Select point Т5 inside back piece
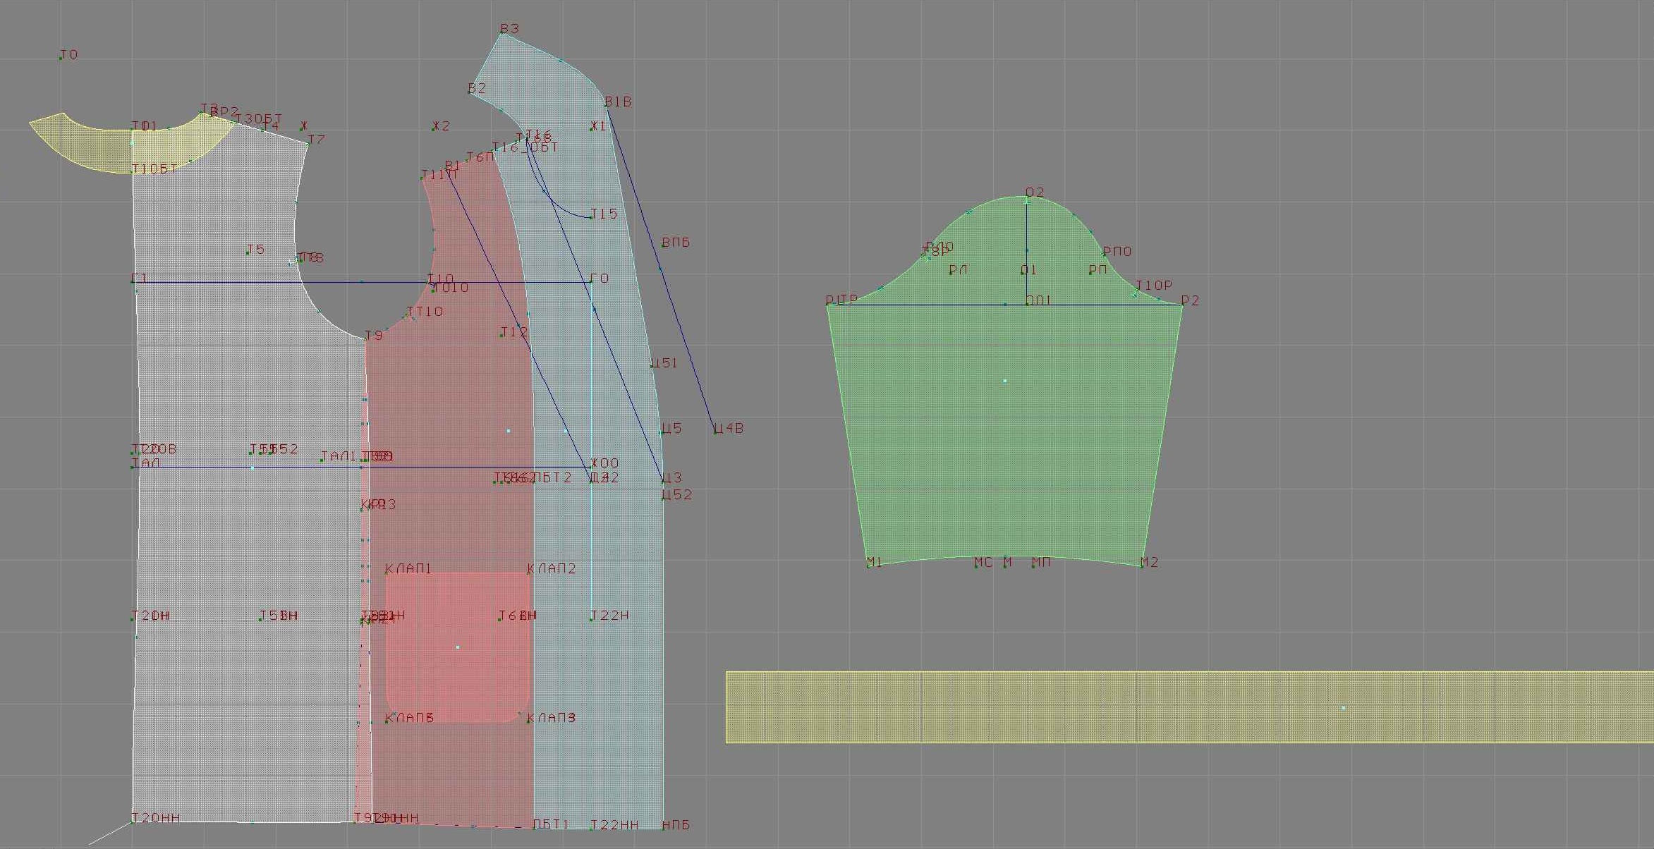This screenshot has width=1654, height=849. coord(248,253)
